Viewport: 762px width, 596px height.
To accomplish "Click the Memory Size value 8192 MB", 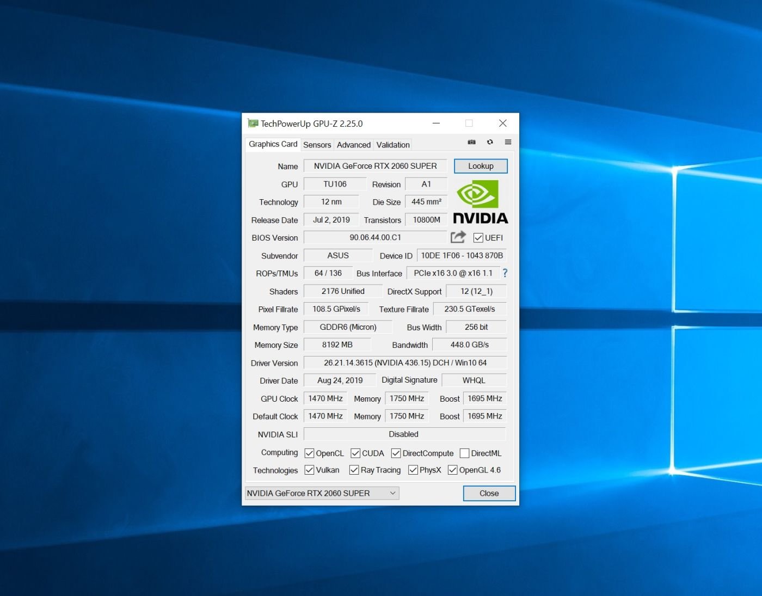I will [337, 345].
